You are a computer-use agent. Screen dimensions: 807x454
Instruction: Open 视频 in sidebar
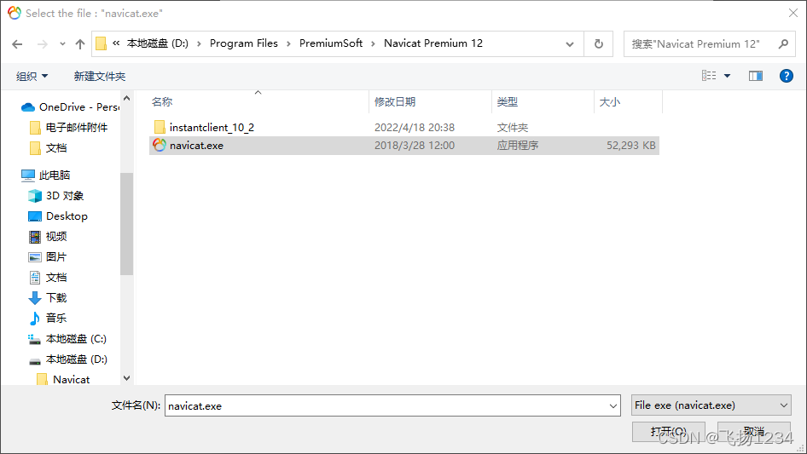[x=48, y=237]
